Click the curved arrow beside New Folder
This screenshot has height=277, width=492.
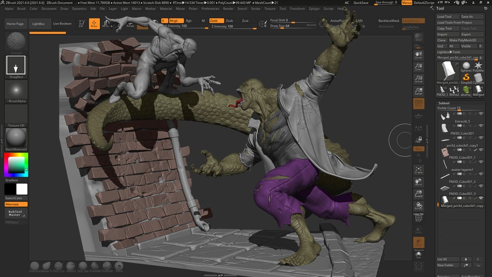point(466,265)
